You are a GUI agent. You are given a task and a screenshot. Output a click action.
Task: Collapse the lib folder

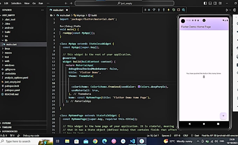(x=6, y=40)
